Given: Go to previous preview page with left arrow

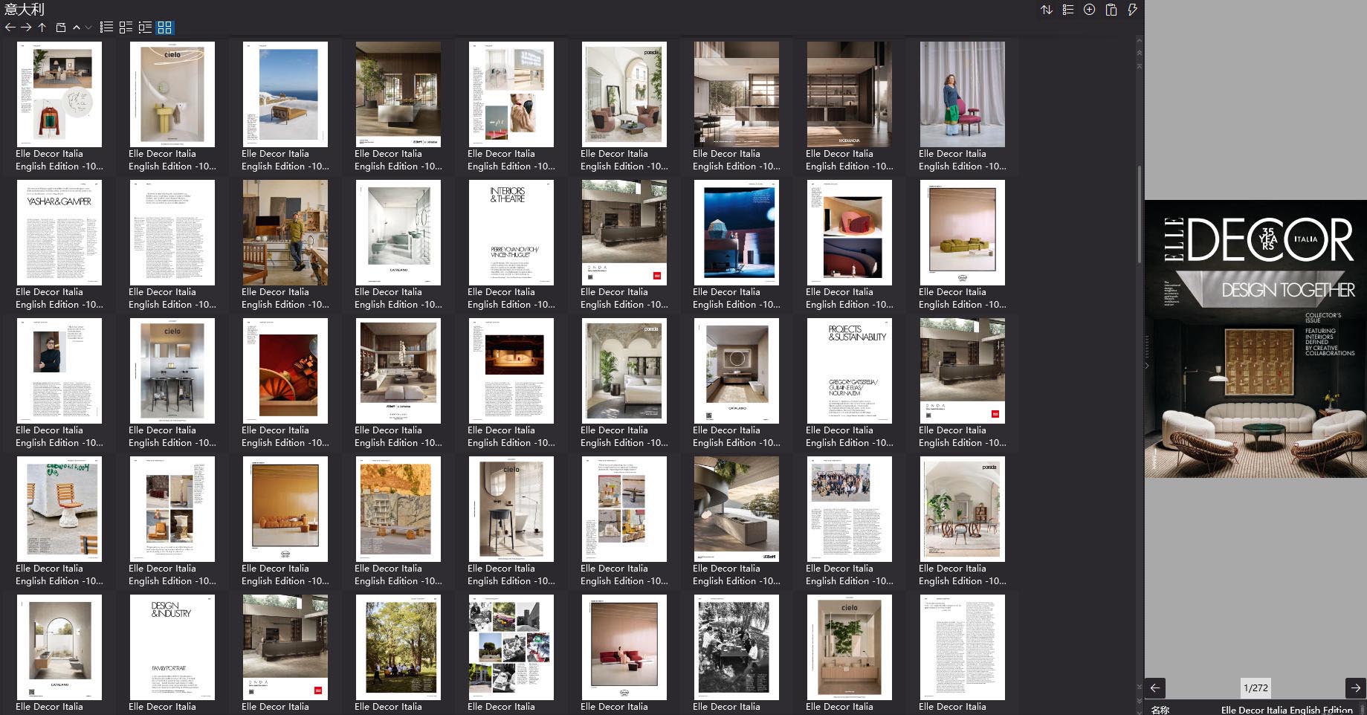Looking at the screenshot, I should (x=1154, y=688).
